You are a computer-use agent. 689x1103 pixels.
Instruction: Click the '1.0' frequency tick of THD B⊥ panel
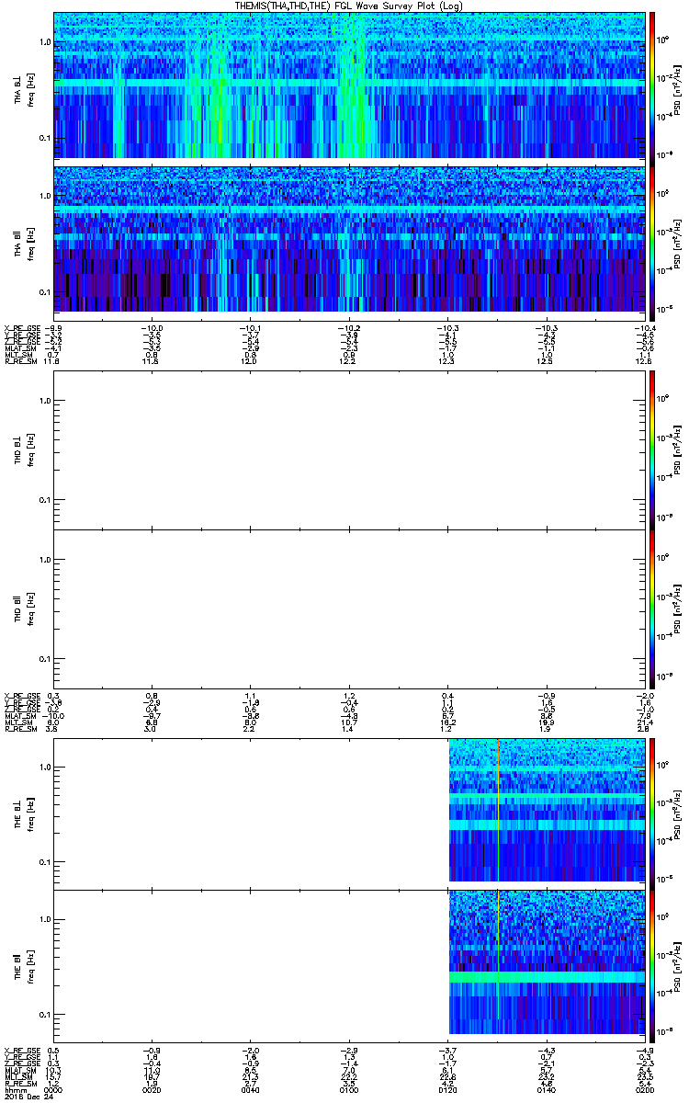point(45,401)
